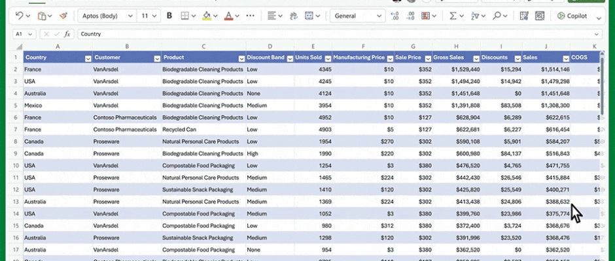Open the Borders tool icon
Viewport: 615px width, 261px height.
coord(184,16)
